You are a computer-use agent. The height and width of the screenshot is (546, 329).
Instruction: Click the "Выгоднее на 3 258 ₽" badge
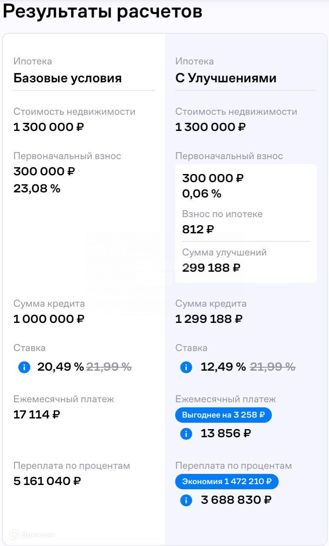point(223,415)
